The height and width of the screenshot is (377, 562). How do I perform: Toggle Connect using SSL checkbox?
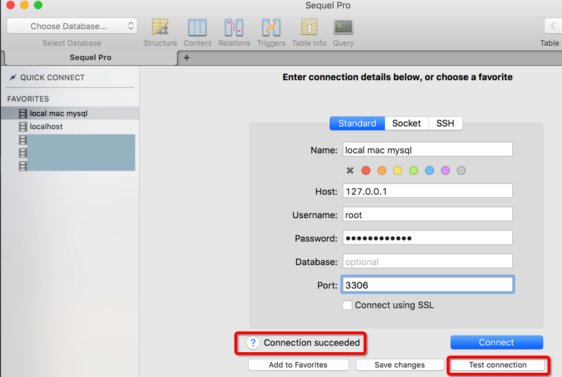coord(347,305)
